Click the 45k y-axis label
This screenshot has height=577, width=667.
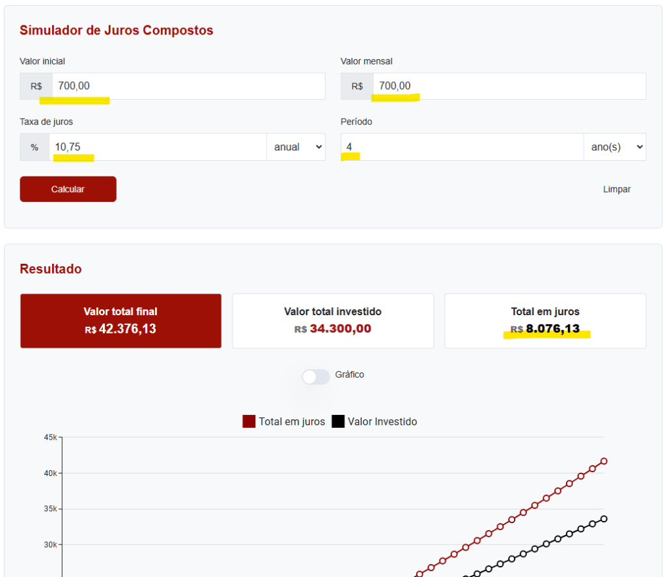[x=50, y=437]
